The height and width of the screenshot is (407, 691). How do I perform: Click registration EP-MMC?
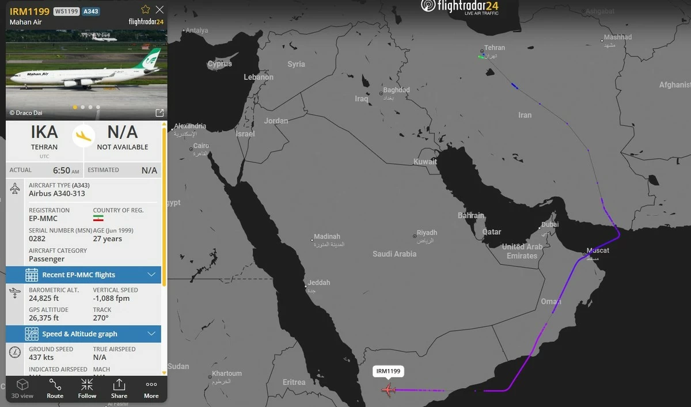coord(43,219)
